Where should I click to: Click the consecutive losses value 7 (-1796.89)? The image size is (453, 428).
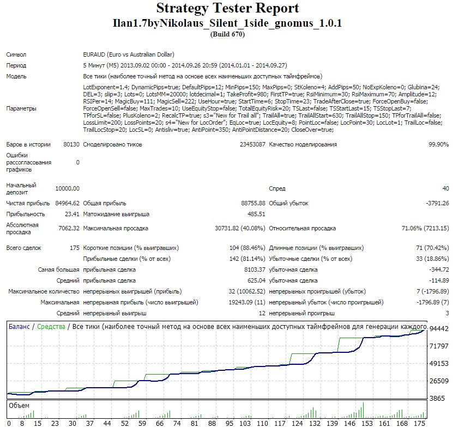tap(433, 291)
